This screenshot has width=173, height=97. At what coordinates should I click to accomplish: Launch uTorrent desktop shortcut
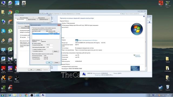(x=10, y=32)
